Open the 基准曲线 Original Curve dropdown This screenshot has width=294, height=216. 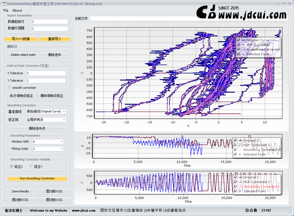(46, 112)
